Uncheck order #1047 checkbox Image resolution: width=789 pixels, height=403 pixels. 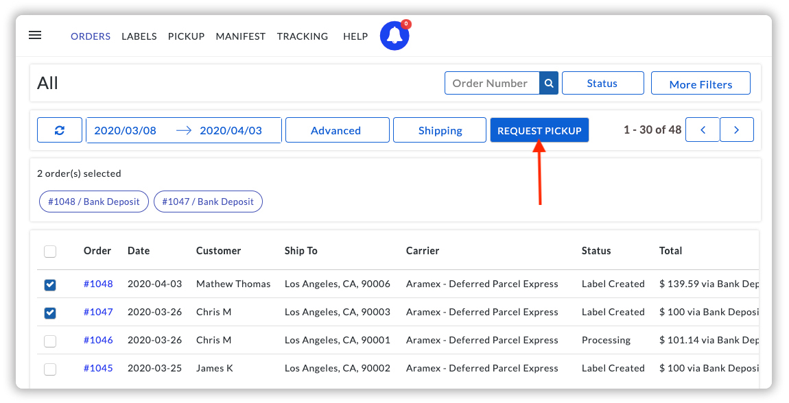tap(50, 313)
